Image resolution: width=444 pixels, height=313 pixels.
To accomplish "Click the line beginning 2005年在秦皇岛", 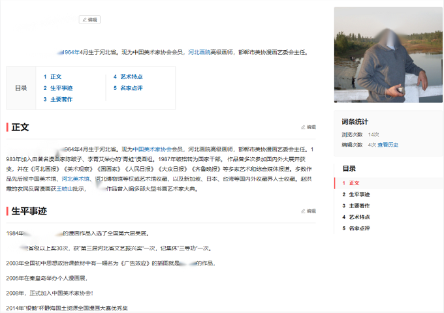I will [x=47, y=278].
